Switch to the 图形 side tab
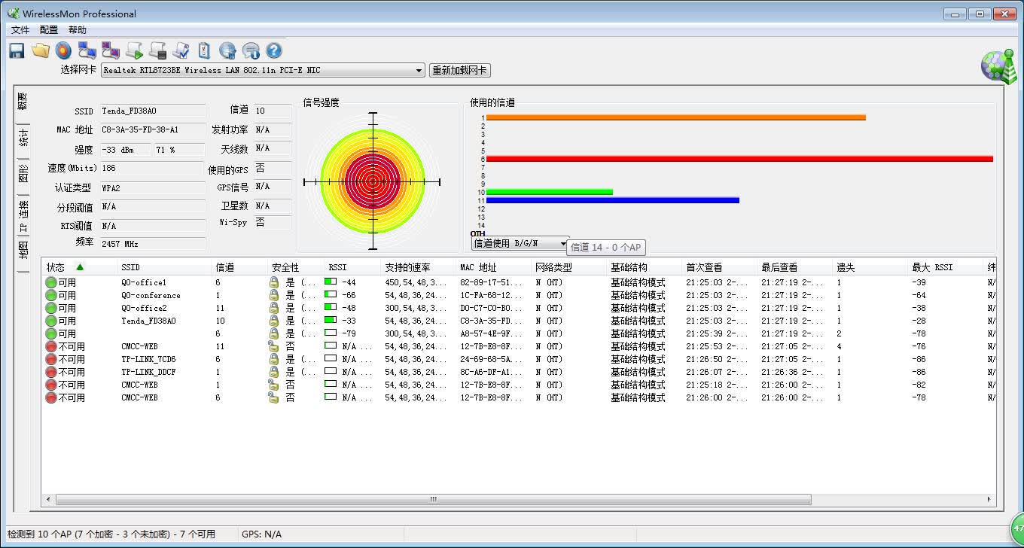 (23, 174)
